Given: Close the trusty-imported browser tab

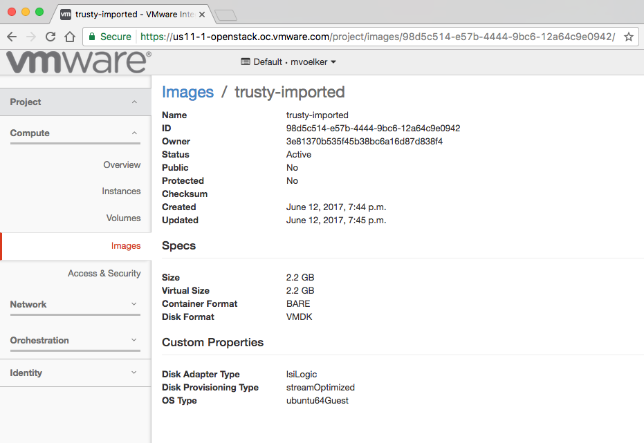Looking at the screenshot, I should tap(202, 15).
